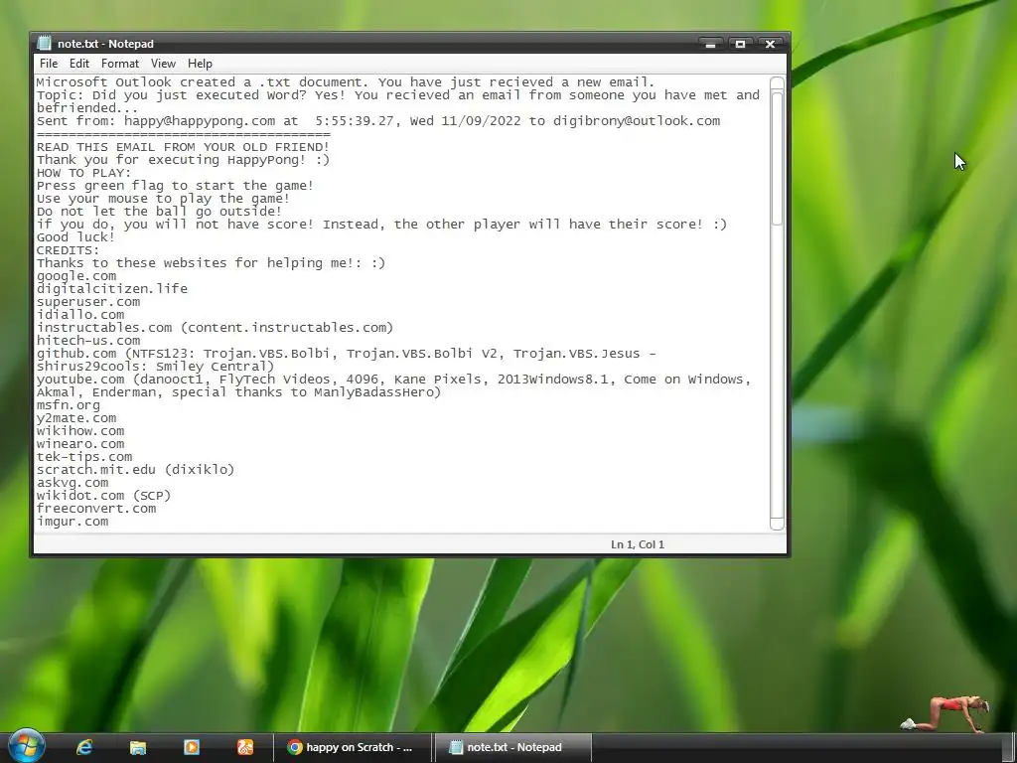The width and height of the screenshot is (1017, 763).
Task: Click the HOW TO PLAY: heading line
Action: [83, 173]
